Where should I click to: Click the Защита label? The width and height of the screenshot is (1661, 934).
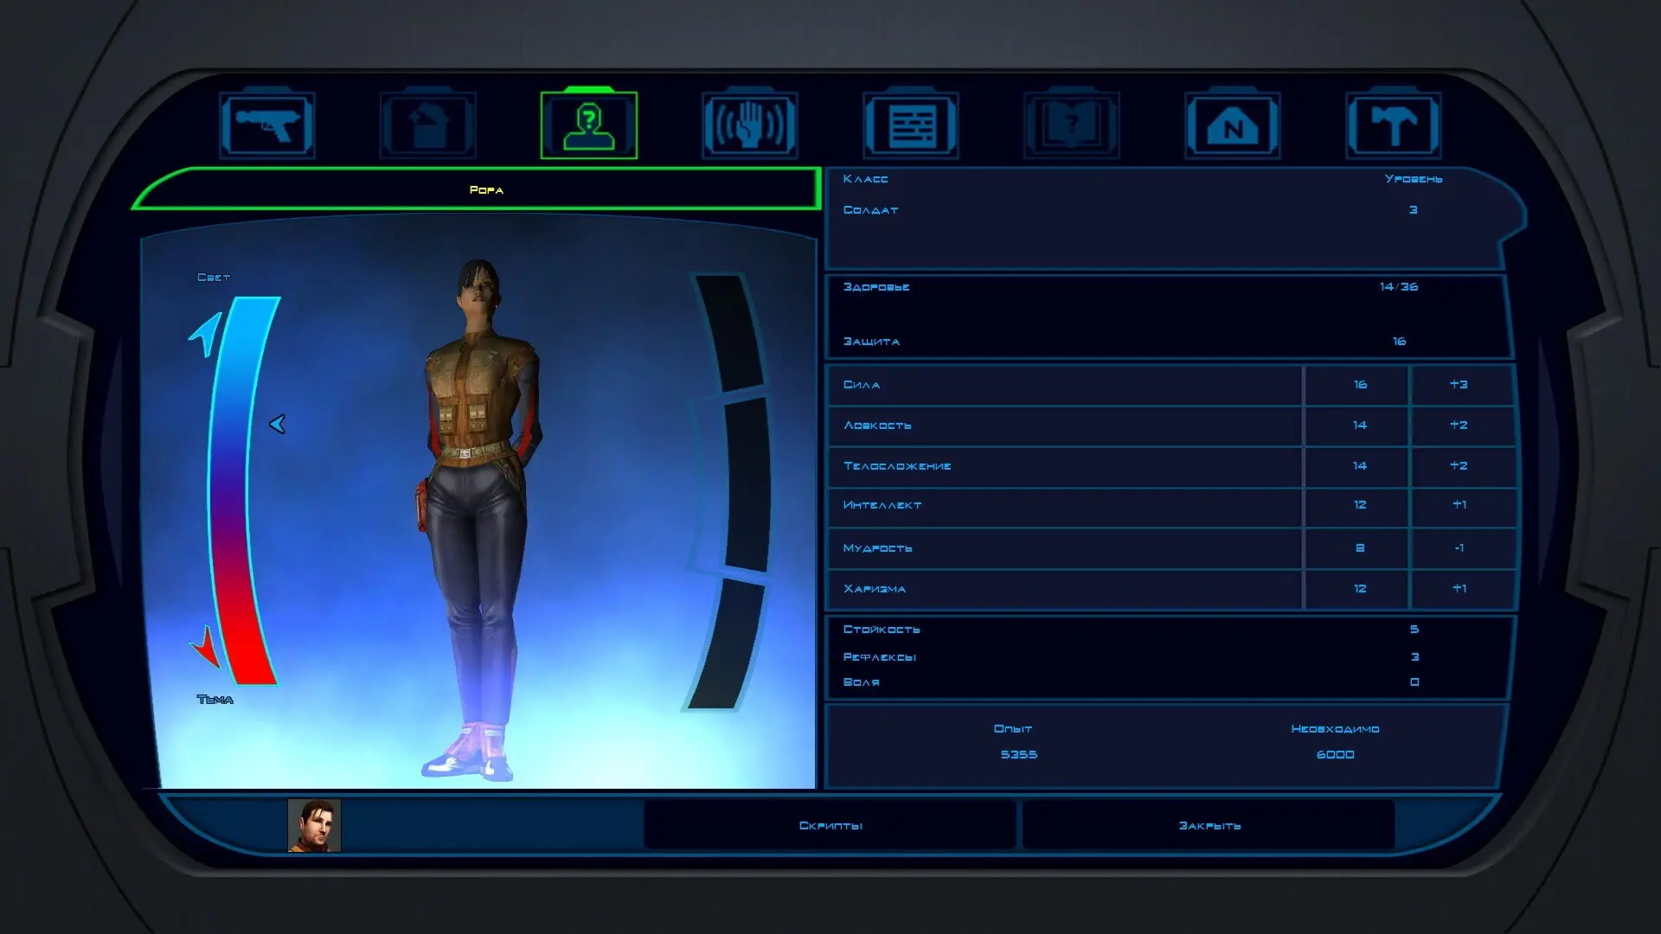click(871, 342)
